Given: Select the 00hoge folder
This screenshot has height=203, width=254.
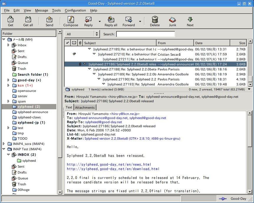Looking at the screenshot, I should (24, 190).
